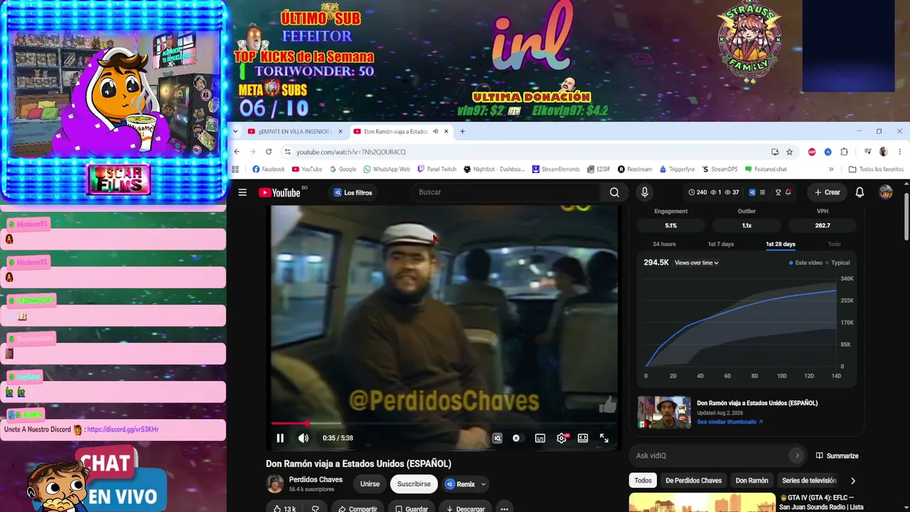Click the Guardar save button

[412, 508]
